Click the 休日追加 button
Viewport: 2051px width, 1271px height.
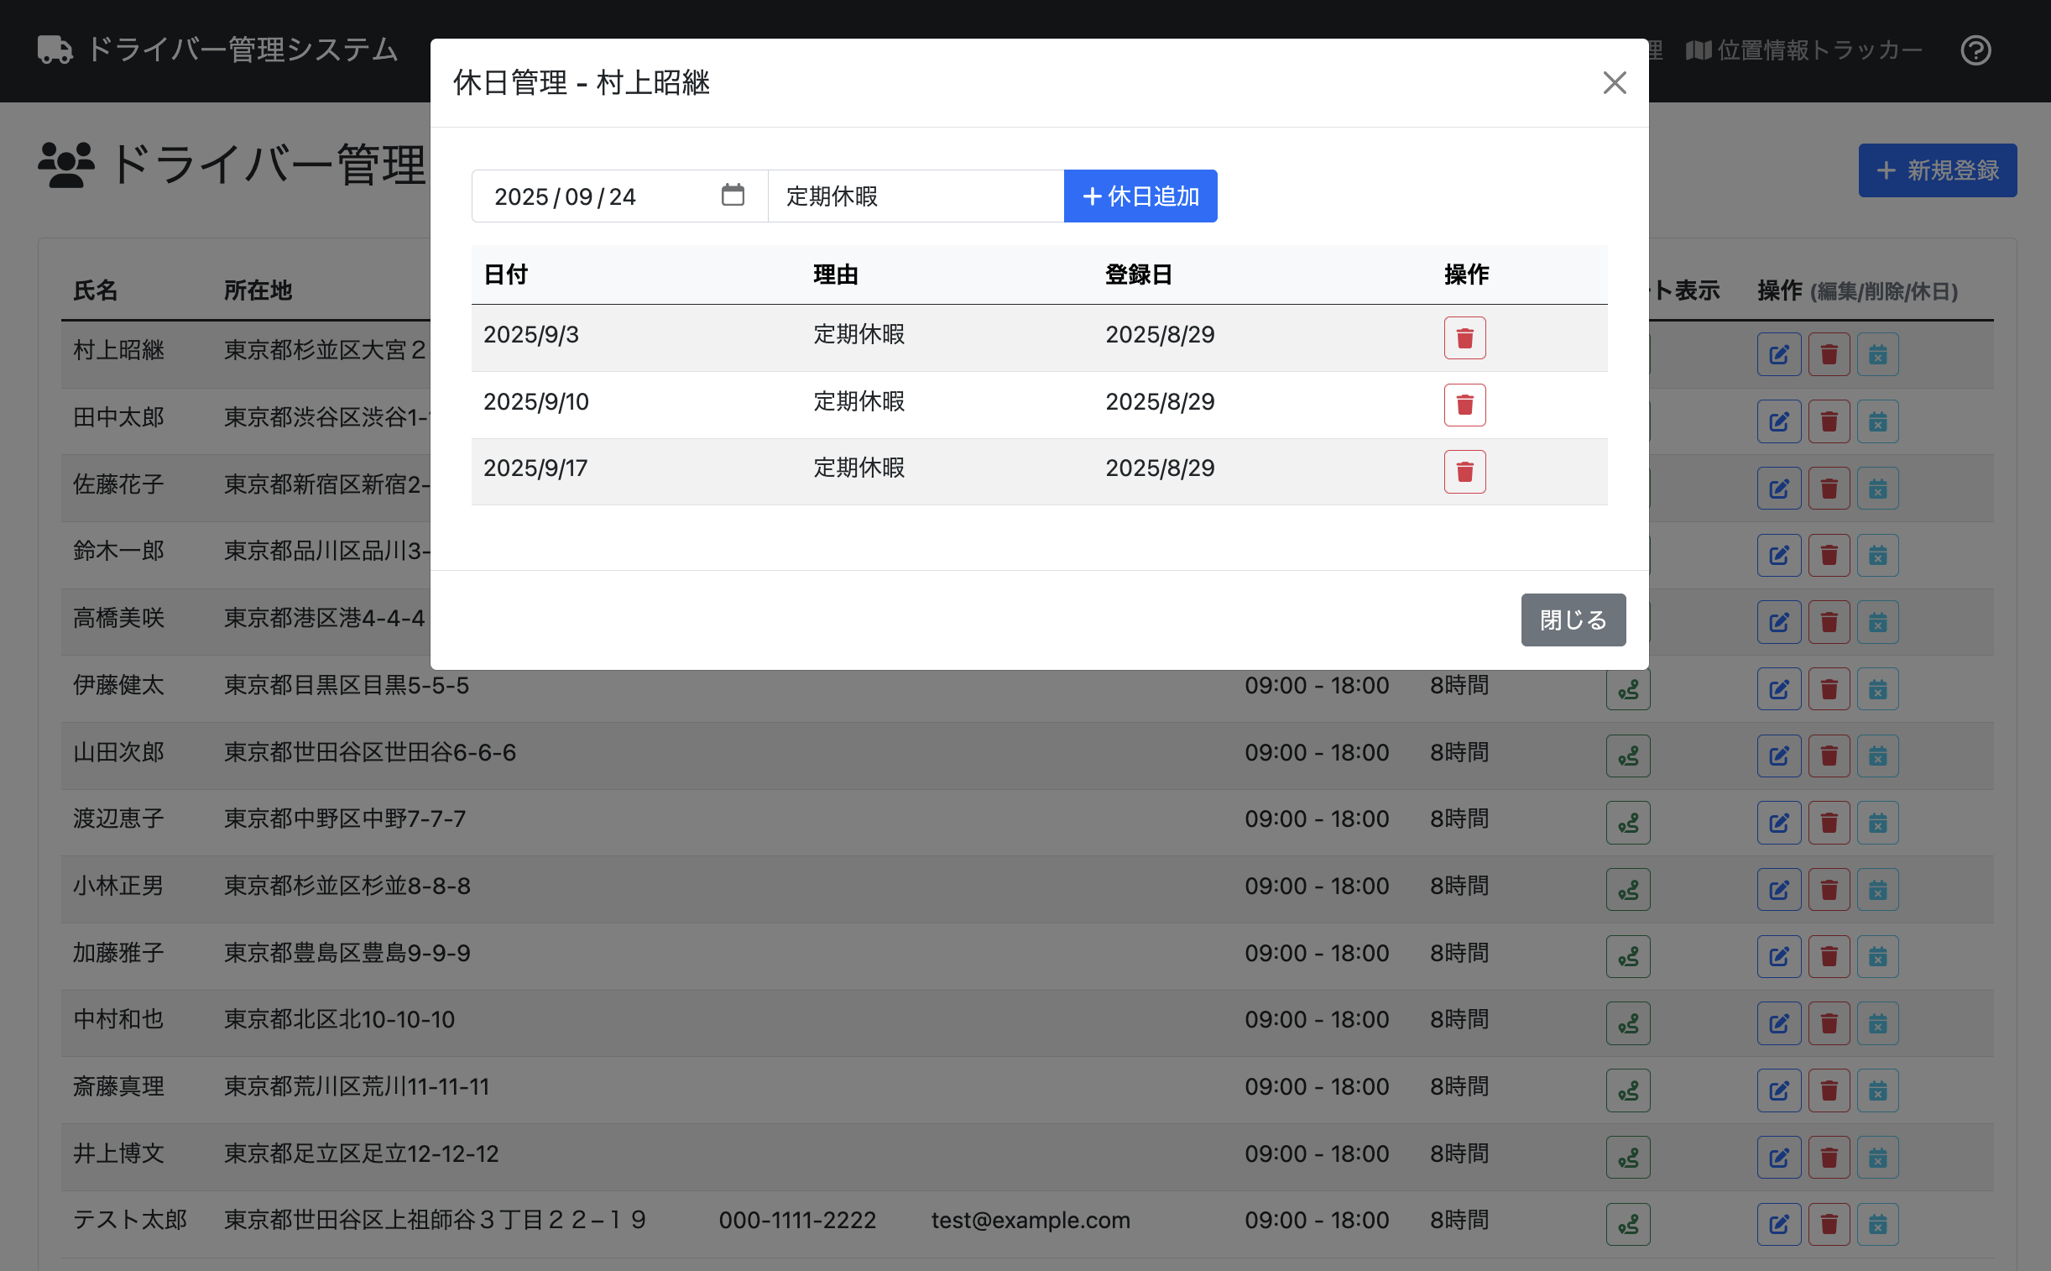(1140, 196)
